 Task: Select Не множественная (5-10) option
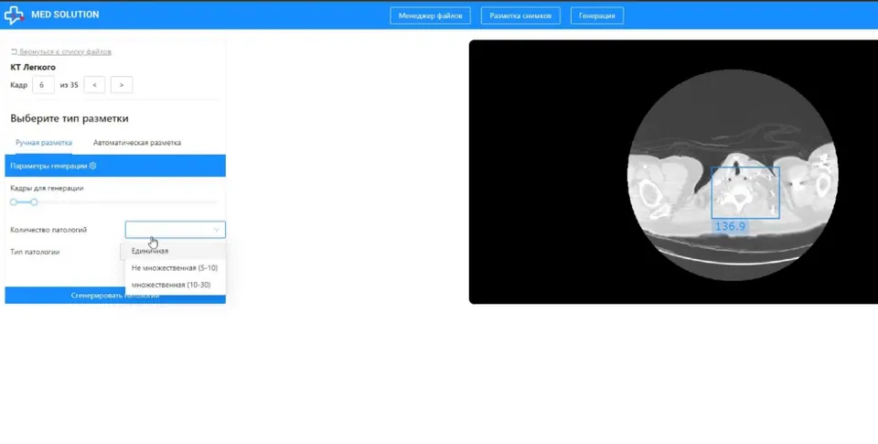176,268
